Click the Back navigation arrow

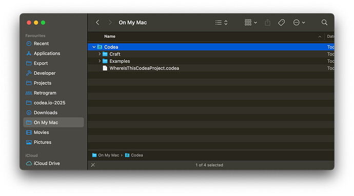click(x=97, y=23)
